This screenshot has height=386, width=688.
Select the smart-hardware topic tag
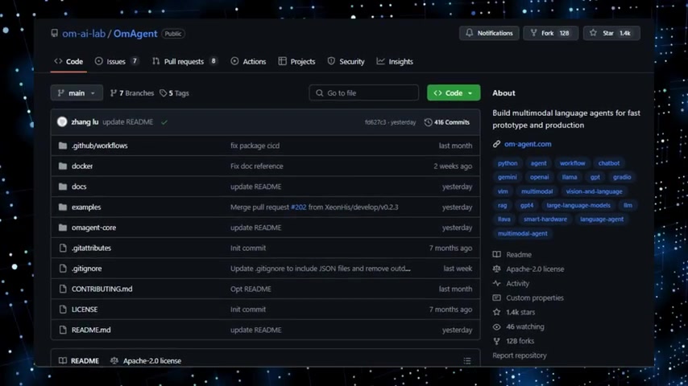coord(545,219)
